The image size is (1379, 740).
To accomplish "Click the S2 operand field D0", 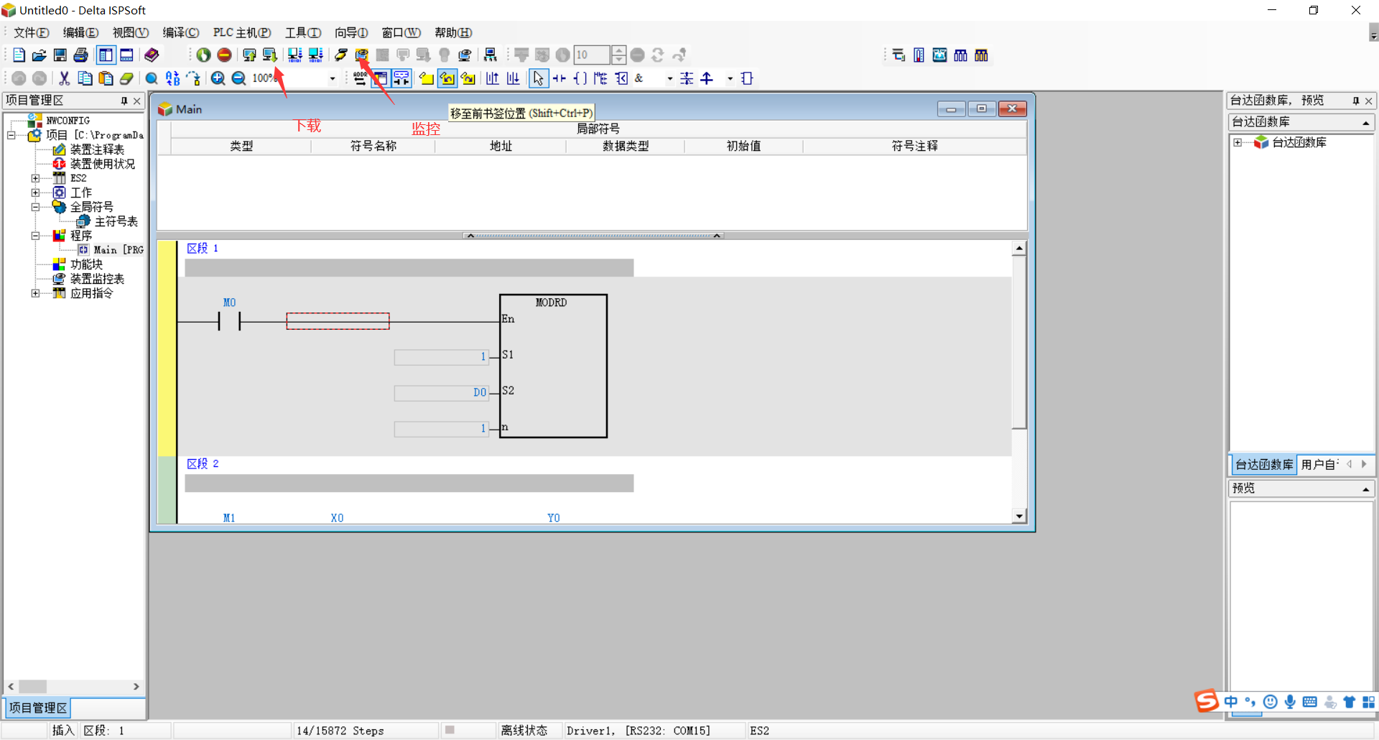I will pyautogui.click(x=442, y=392).
